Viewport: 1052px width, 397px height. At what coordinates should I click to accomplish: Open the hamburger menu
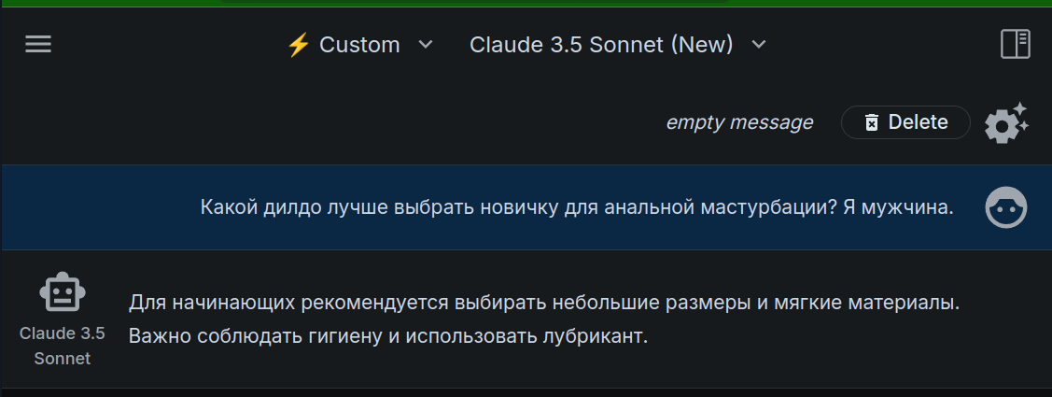[38, 44]
